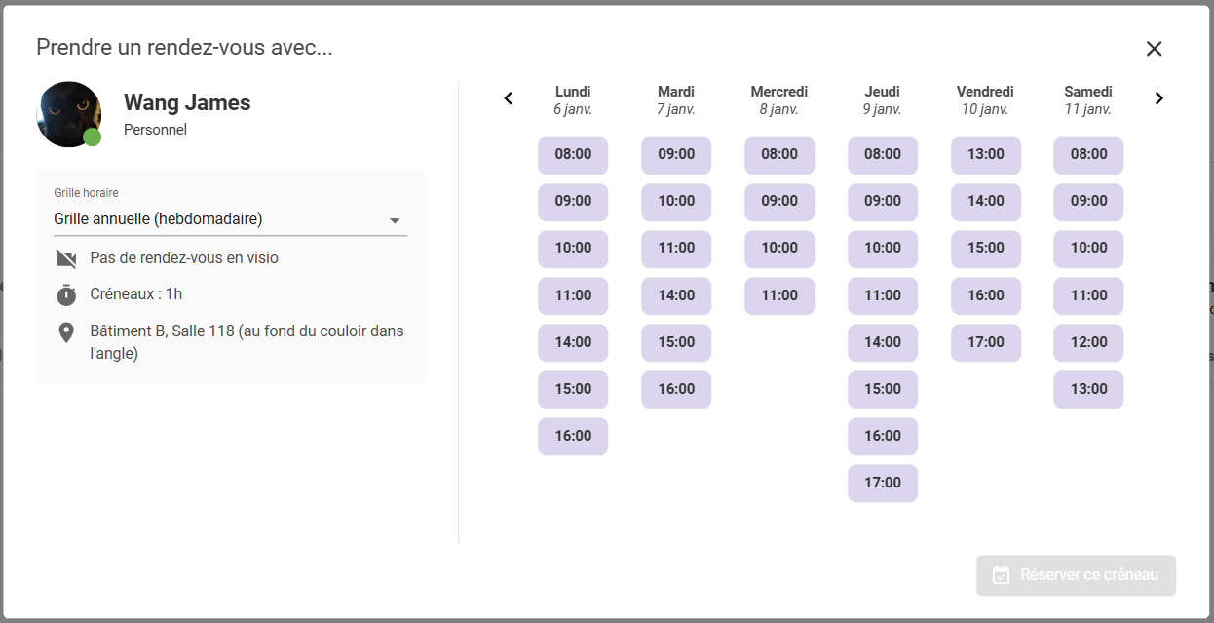Go to the previous week with left chevron
Image resolution: width=1214 pixels, height=623 pixels.
point(508,98)
